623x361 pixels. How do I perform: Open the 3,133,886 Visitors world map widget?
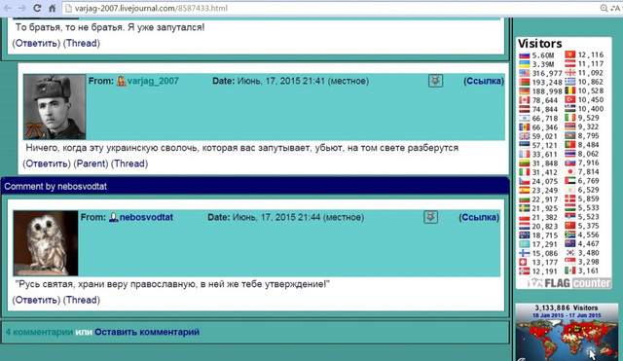point(567,332)
